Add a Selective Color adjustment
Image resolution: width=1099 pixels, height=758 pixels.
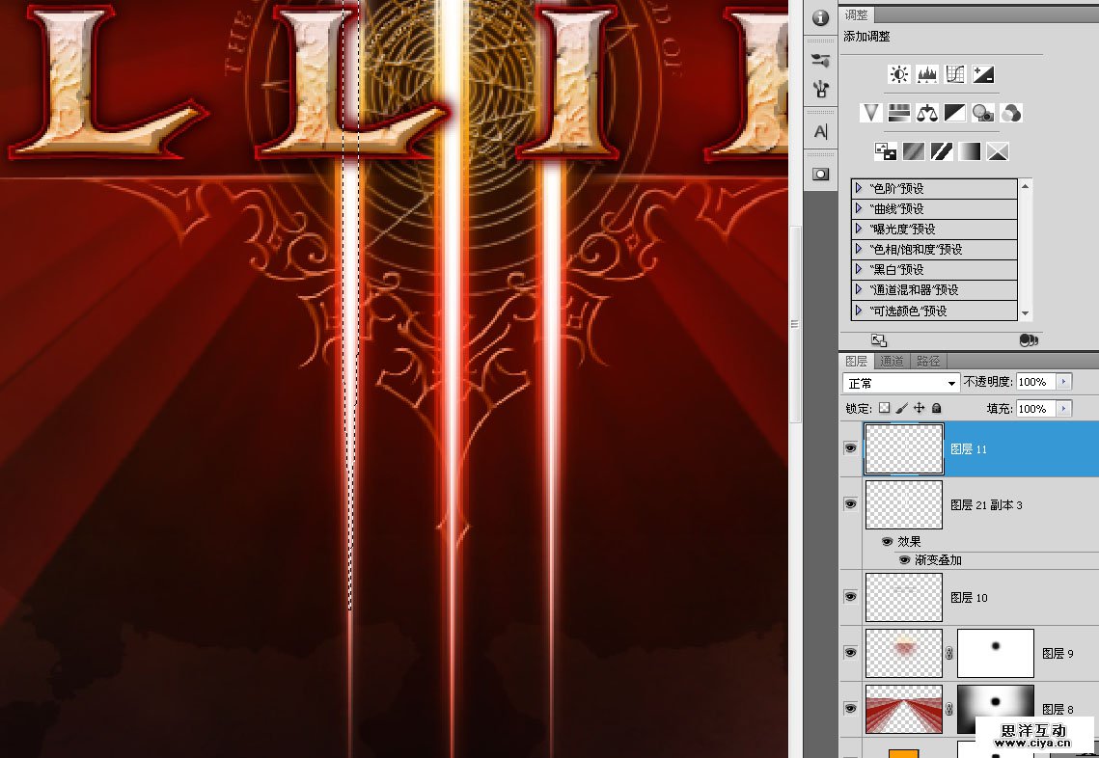998,151
